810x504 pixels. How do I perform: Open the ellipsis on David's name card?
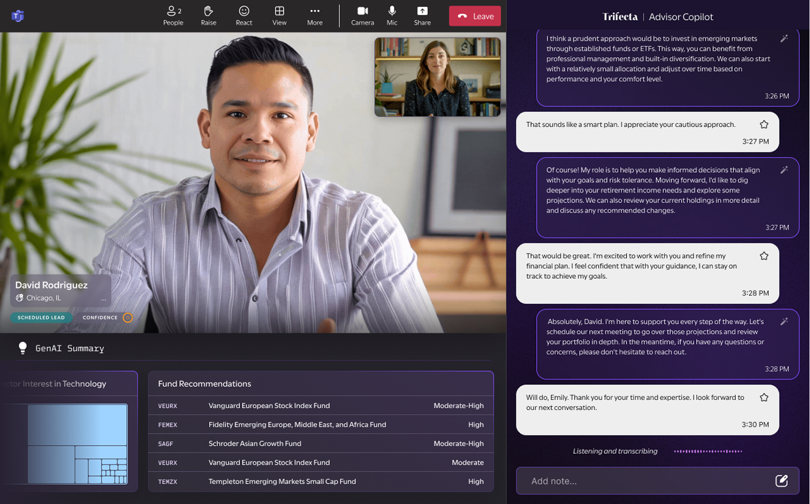point(103,299)
